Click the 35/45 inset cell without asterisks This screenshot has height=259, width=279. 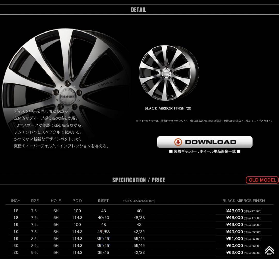[103, 253]
